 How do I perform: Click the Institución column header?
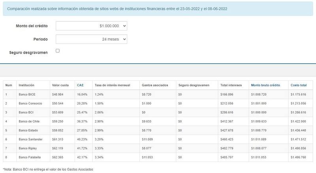26,85
